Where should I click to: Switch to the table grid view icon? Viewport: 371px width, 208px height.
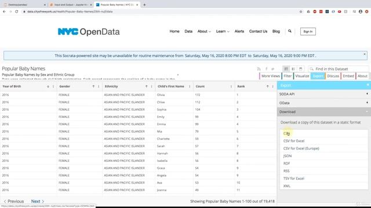[286, 69]
